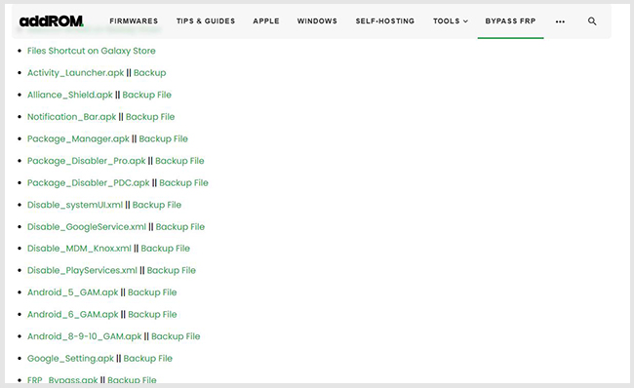Click the addROM logo
The width and height of the screenshot is (634, 389).
pos(52,21)
